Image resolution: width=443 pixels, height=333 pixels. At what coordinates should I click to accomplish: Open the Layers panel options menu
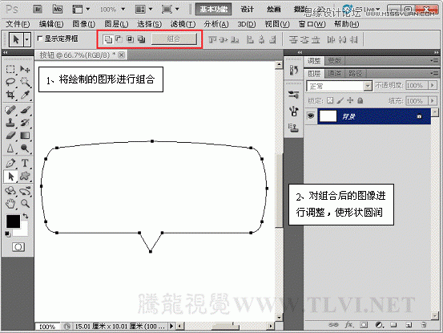tap(435, 73)
